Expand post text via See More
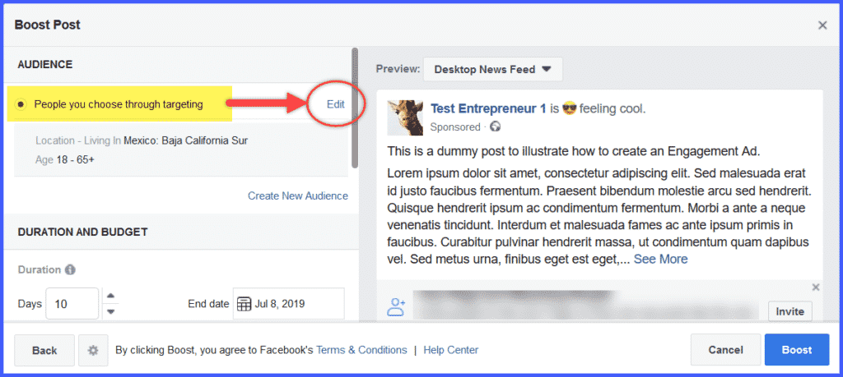This screenshot has width=843, height=377. pyautogui.click(x=660, y=260)
